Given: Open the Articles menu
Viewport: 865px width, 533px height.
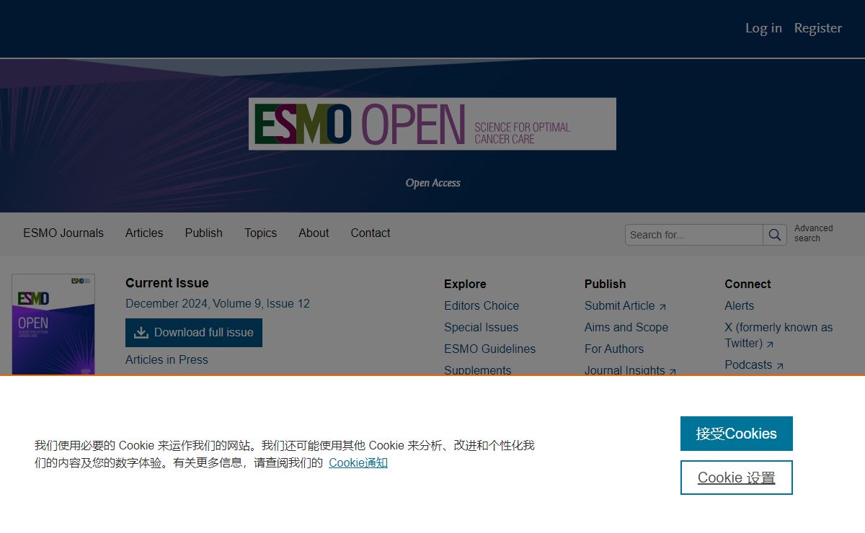Looking at the screenshot, I should tap(144, 233).
